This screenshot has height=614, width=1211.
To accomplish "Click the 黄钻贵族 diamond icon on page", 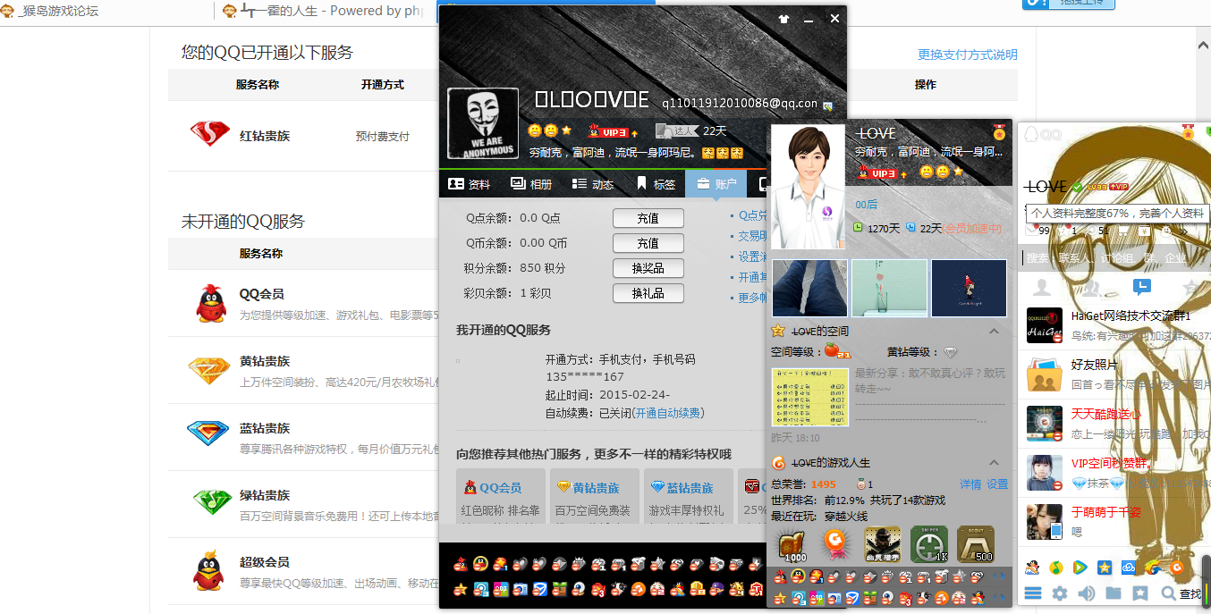I will click(x=209, y=370).
